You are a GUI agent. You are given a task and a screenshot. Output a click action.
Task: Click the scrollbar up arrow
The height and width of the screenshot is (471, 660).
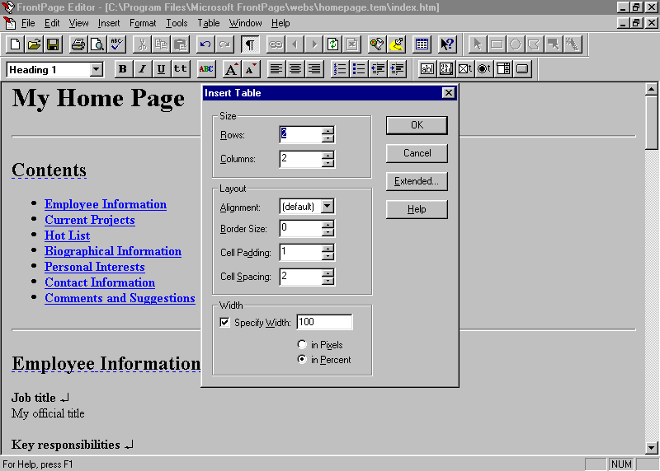pos(651,89)
